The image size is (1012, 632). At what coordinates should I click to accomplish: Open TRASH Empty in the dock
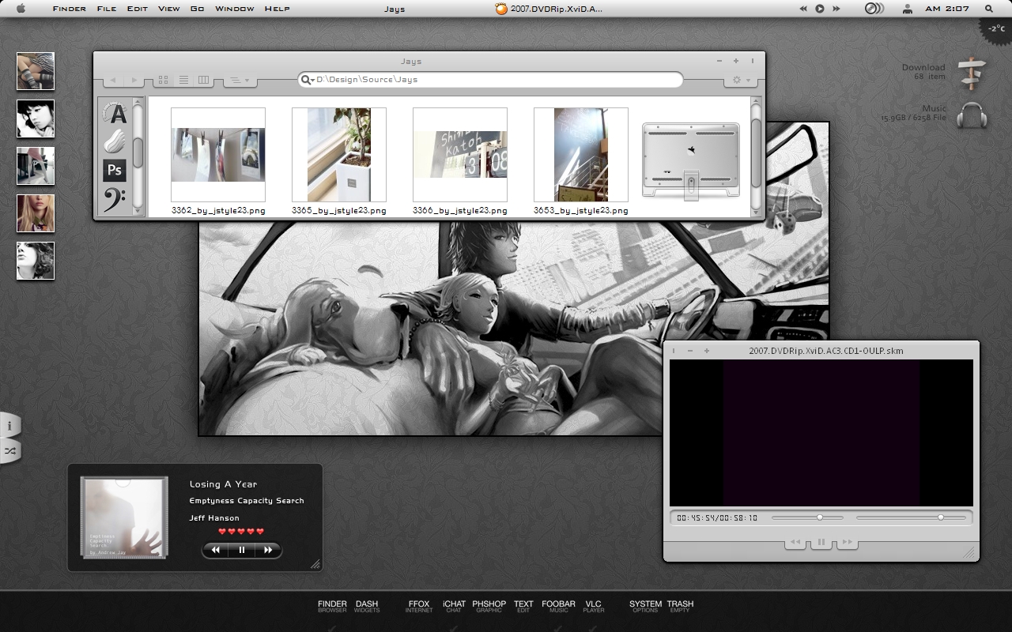[x=680, y=606]
